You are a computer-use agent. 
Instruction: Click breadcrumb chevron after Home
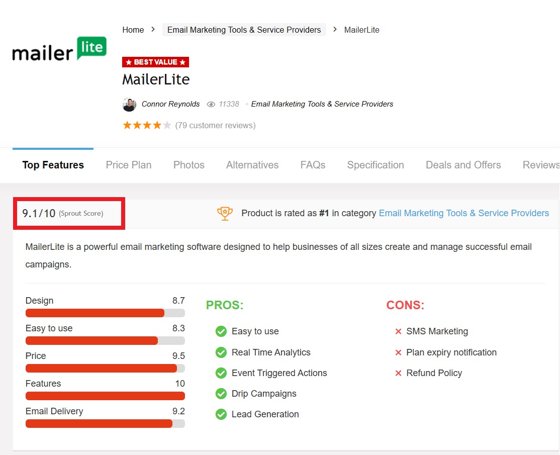153,30
